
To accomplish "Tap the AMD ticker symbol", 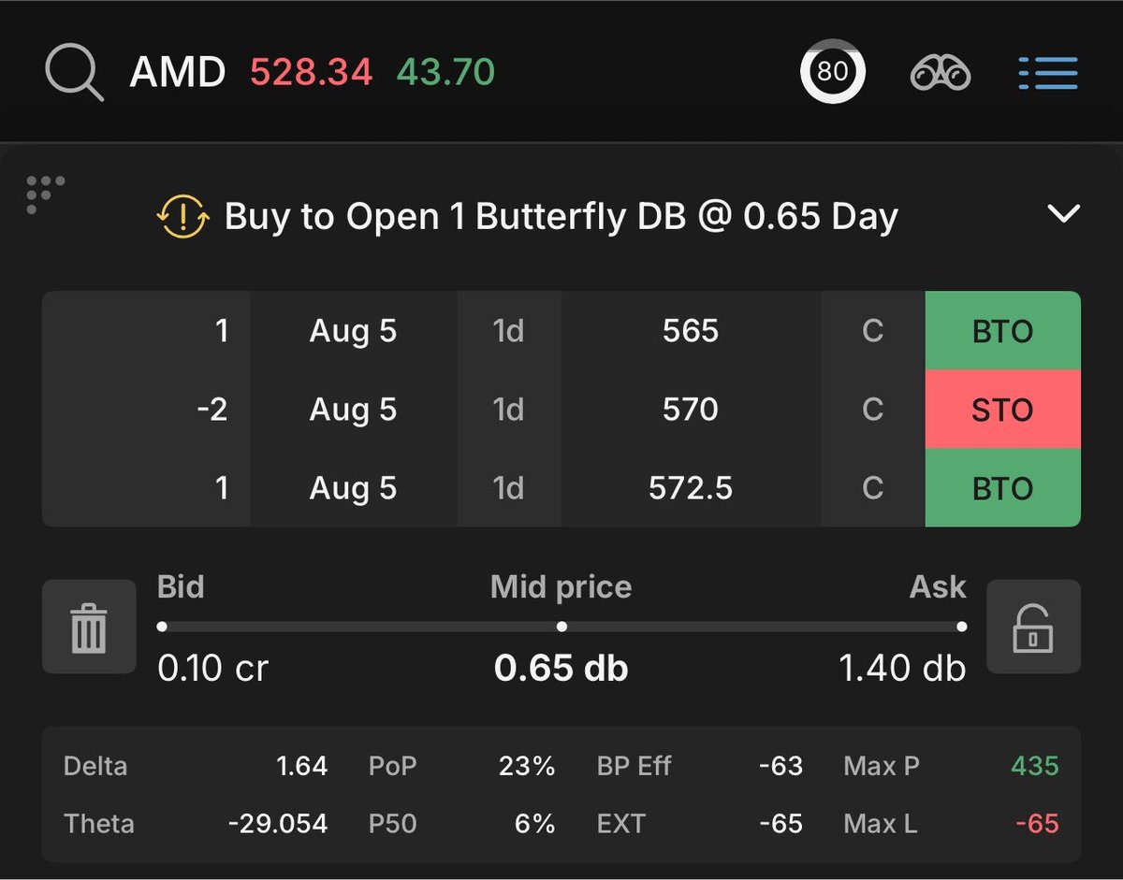I will click(178, 72).
